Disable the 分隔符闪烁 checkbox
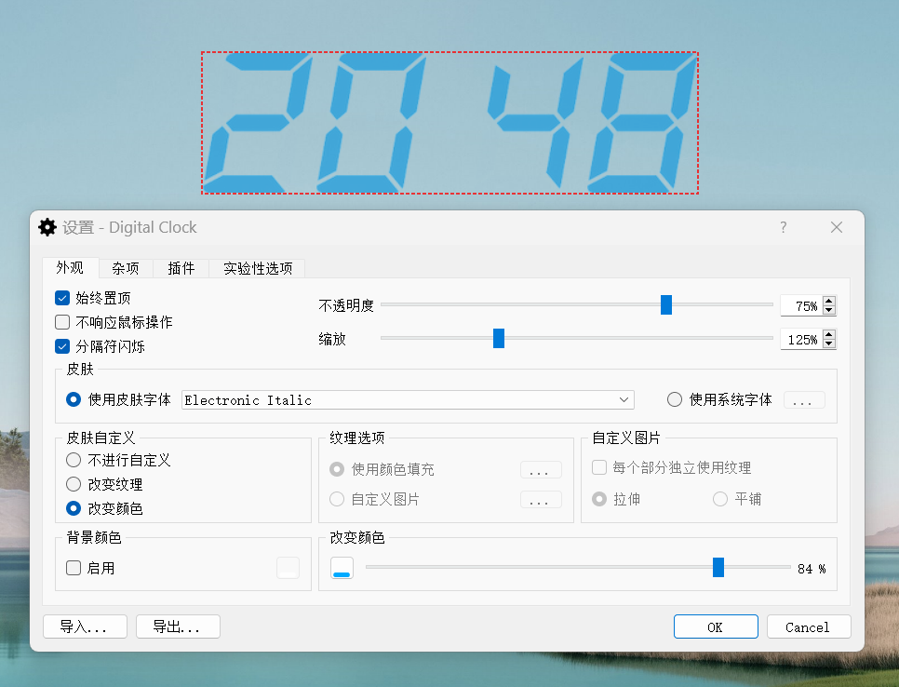 click(63, 346)
